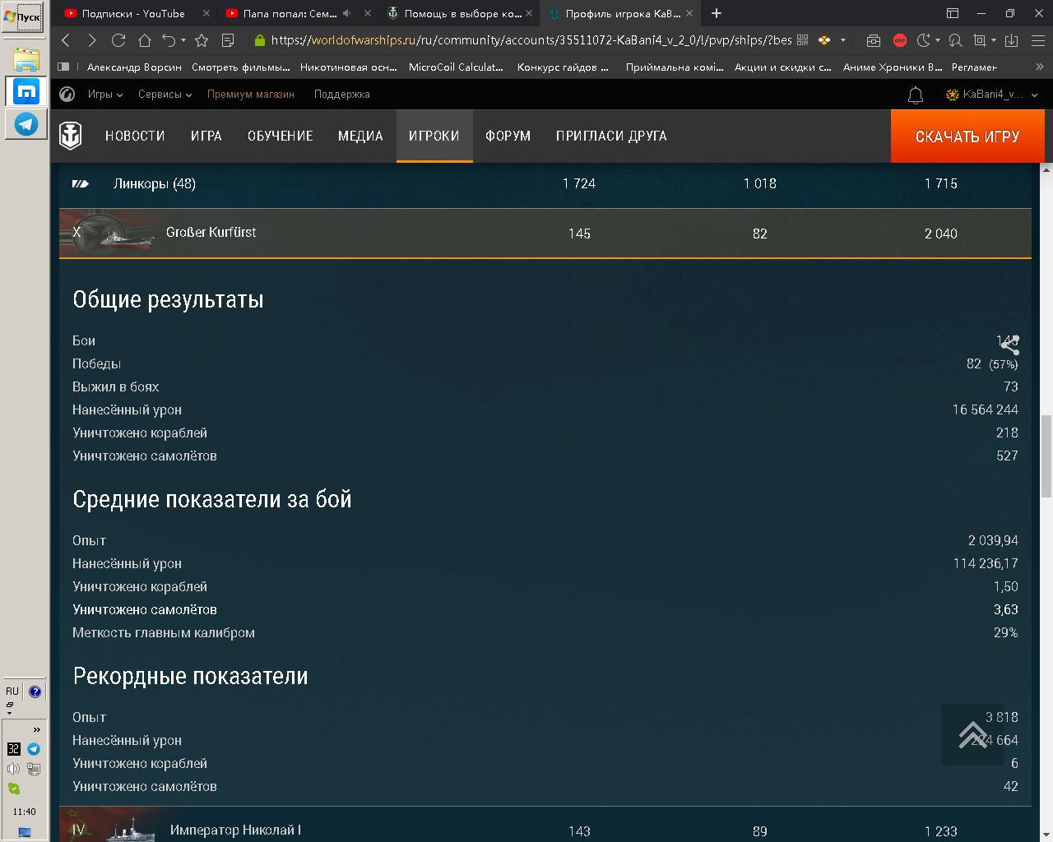Collapse the Großer Kurfürst ship row

545,234
